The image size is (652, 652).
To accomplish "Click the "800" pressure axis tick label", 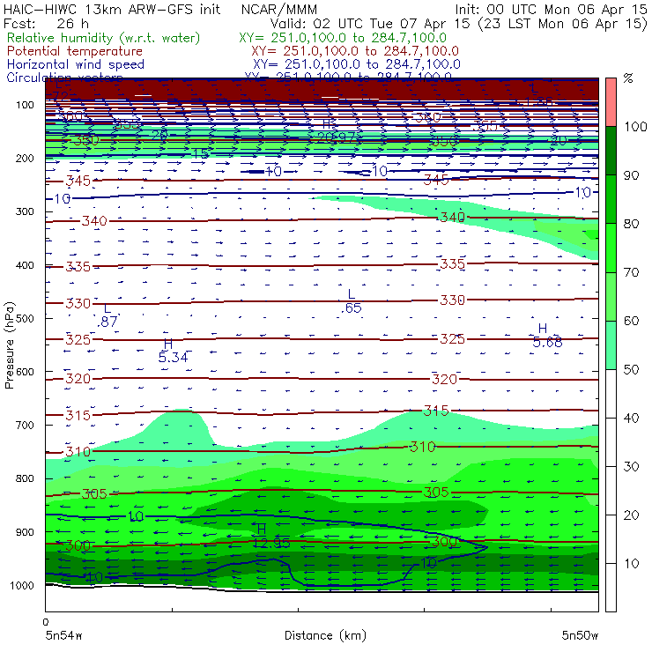I will [25, 478].
